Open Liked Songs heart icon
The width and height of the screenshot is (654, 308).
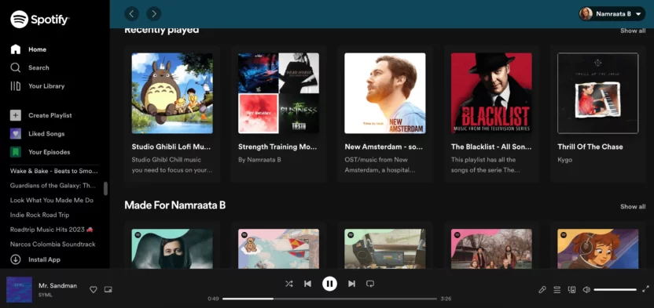[x=16, y=134]
